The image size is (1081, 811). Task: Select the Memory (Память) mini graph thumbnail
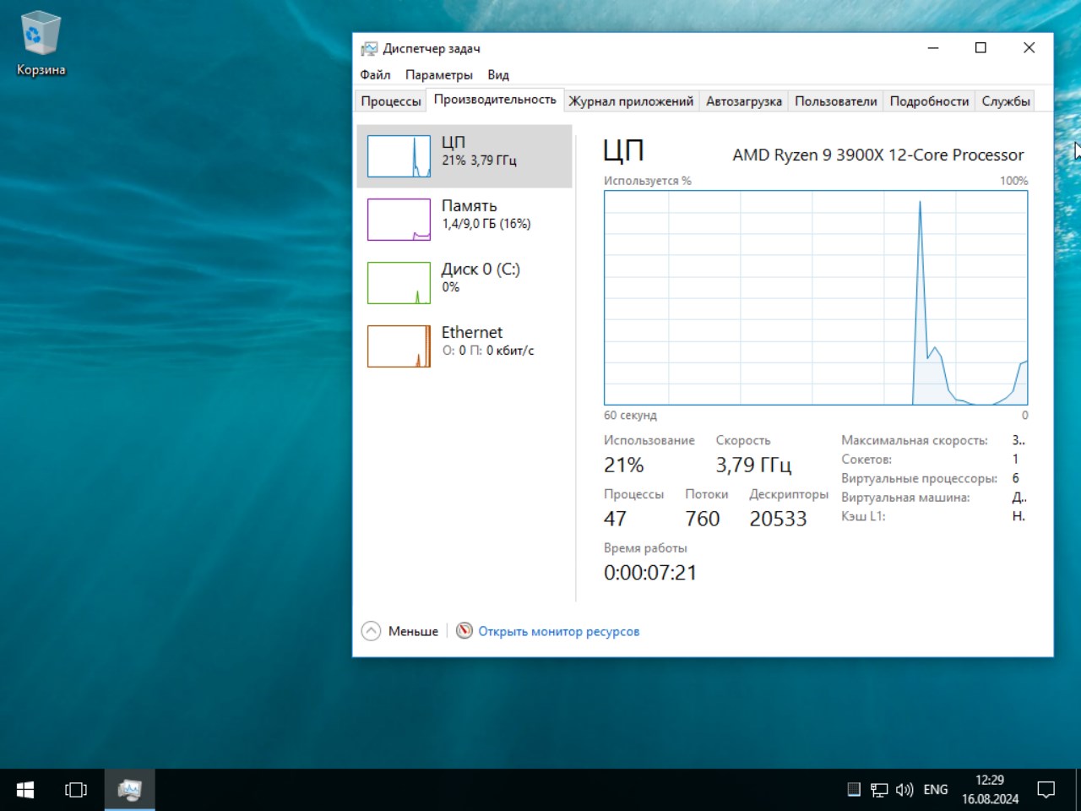[x=399, y=220]
